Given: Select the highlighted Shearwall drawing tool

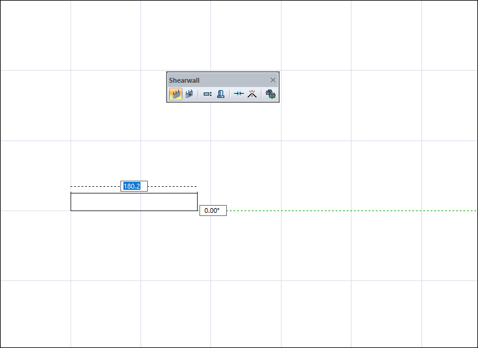Looking at the screenshot, I should pos(176,94).
